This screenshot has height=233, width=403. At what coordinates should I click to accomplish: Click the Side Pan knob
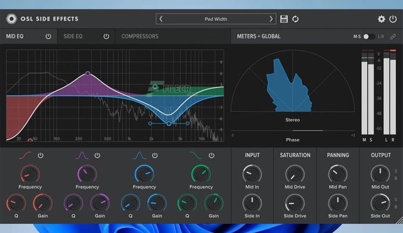(x=338, y=203)
